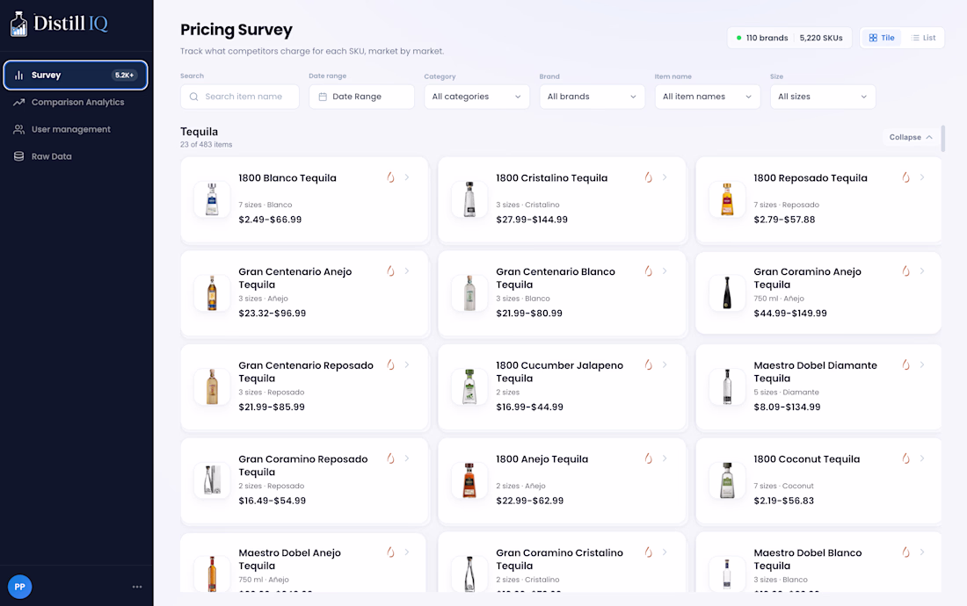967x606 pixels.
Task: Click the $8.09-$134.99 price range
Action: 787,408
